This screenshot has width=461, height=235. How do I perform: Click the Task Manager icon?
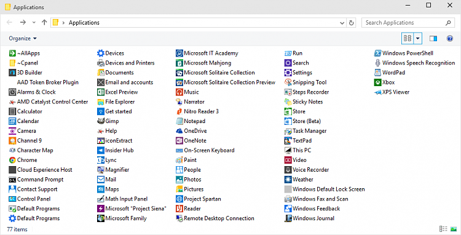[x=288, y=131]
